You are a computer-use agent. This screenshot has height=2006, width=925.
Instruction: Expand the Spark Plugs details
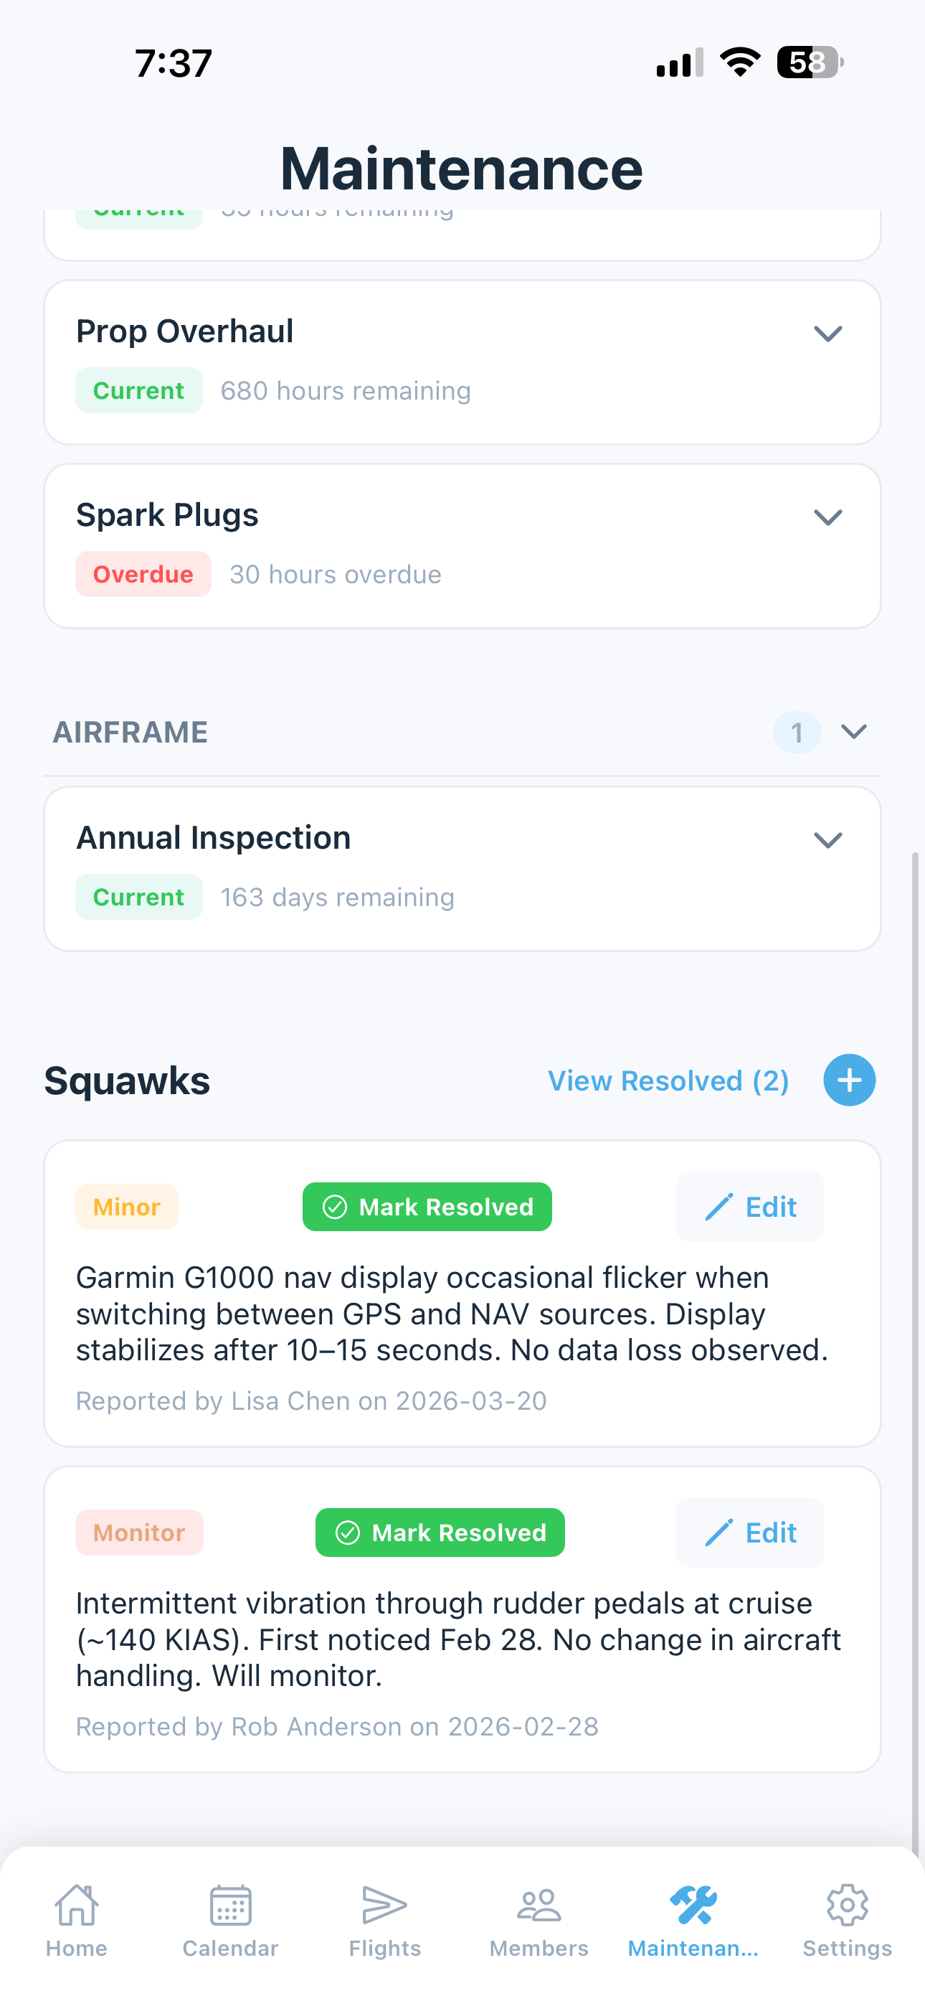tap(828, 516)
